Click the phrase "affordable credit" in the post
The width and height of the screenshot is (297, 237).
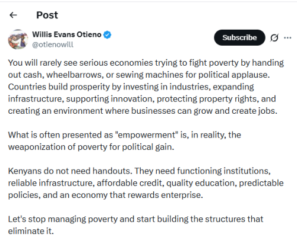(x=129, y=183)
